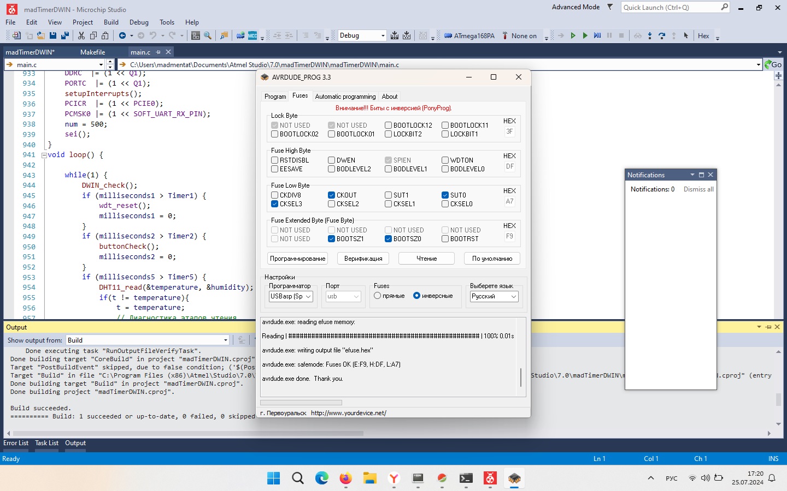Screen dimensions: 787x491
Task: Open the MCC configurator icon
Action: (252, 35)
